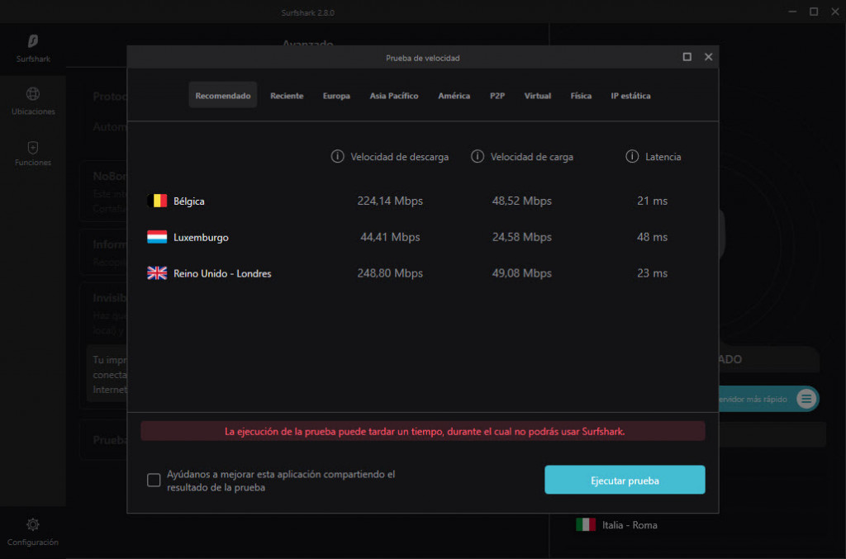Click Londres latency 23 ms

coord(653,273)
